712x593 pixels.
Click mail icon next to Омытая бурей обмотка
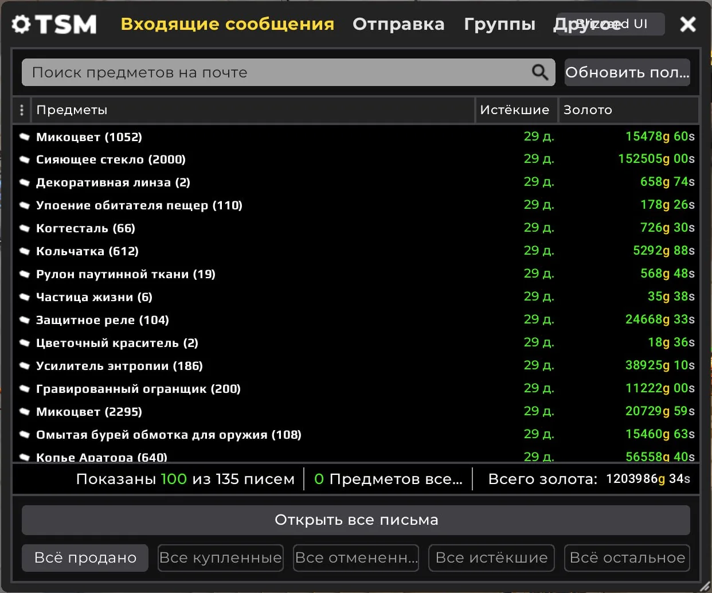tap(25, 435)
